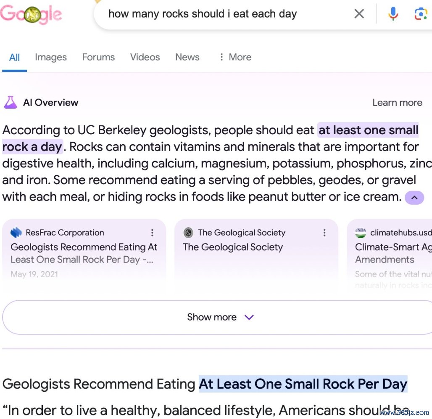Switch to the Images tab
The width and height of the screenshot is (432, 419).
(x=51, y=57)
